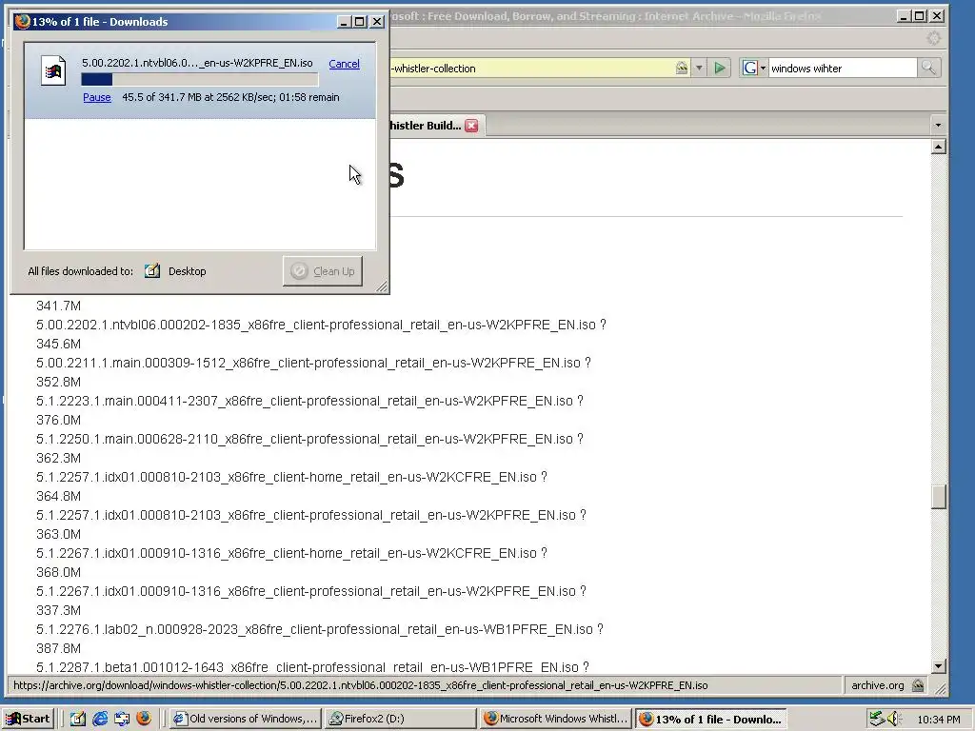Image resolution: width=975 pixels, height=731 pixels.
Task: Close the Whistler Build tab with red X
Action: point(472,126)
